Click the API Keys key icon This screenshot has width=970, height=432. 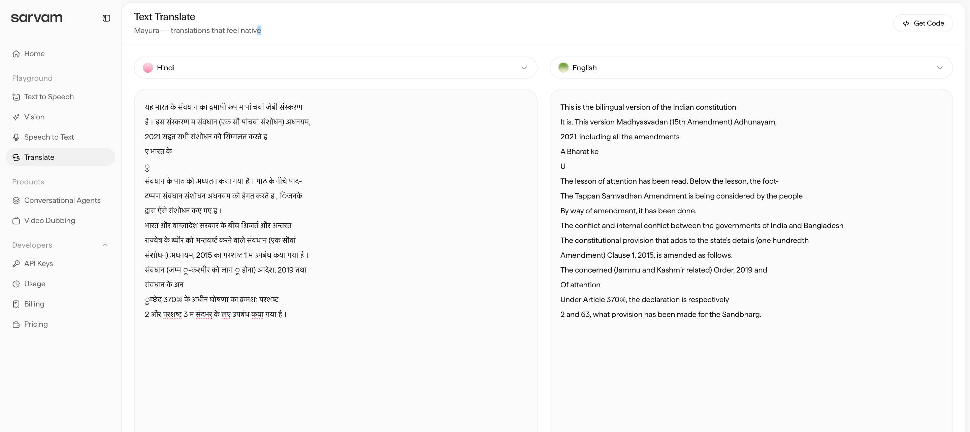coord(16,264)
